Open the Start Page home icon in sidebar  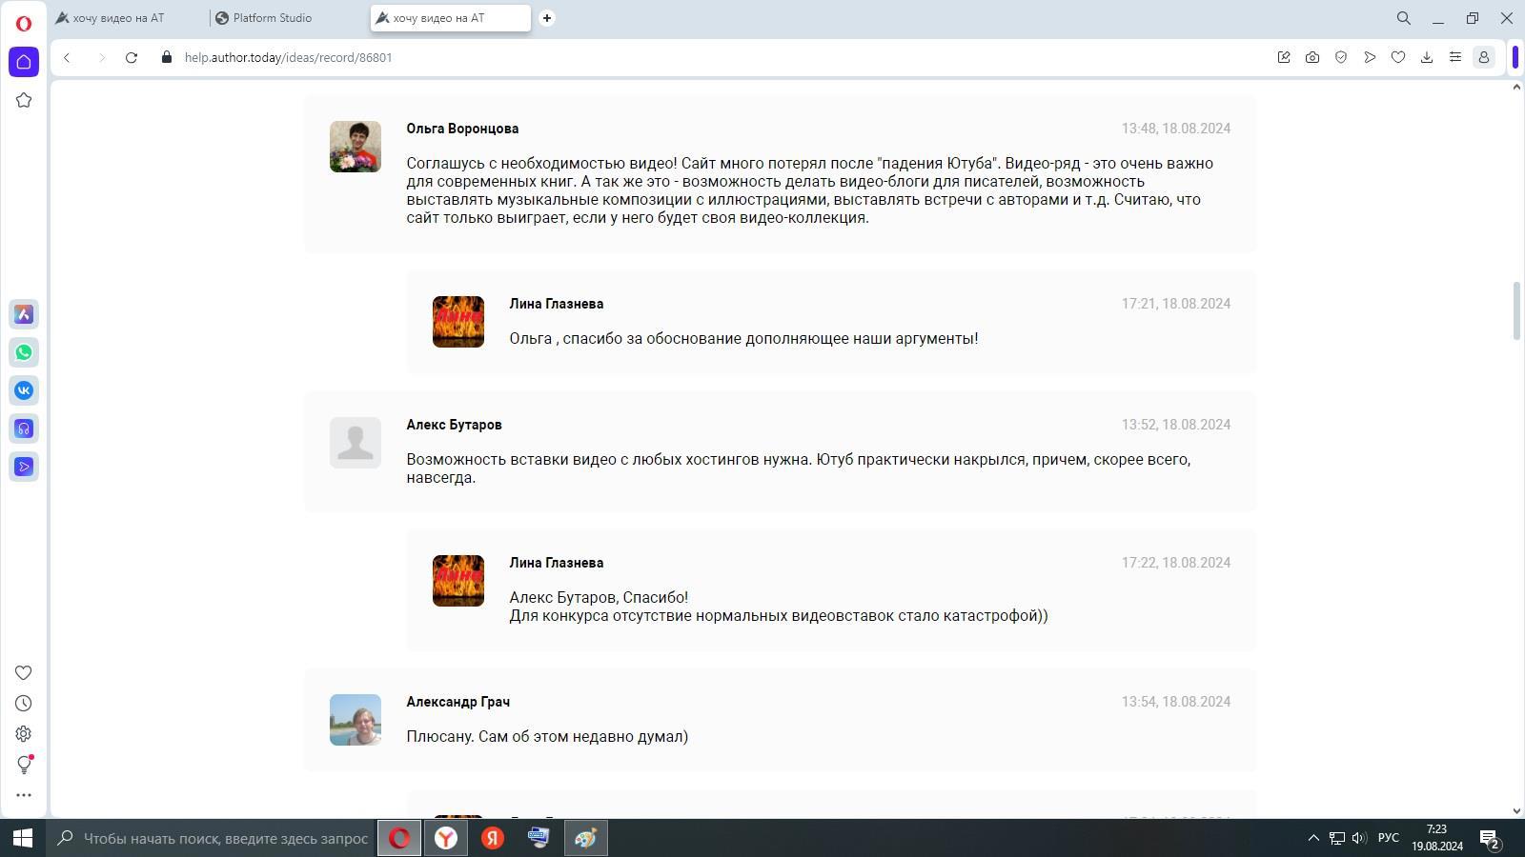tap(24, 62)
